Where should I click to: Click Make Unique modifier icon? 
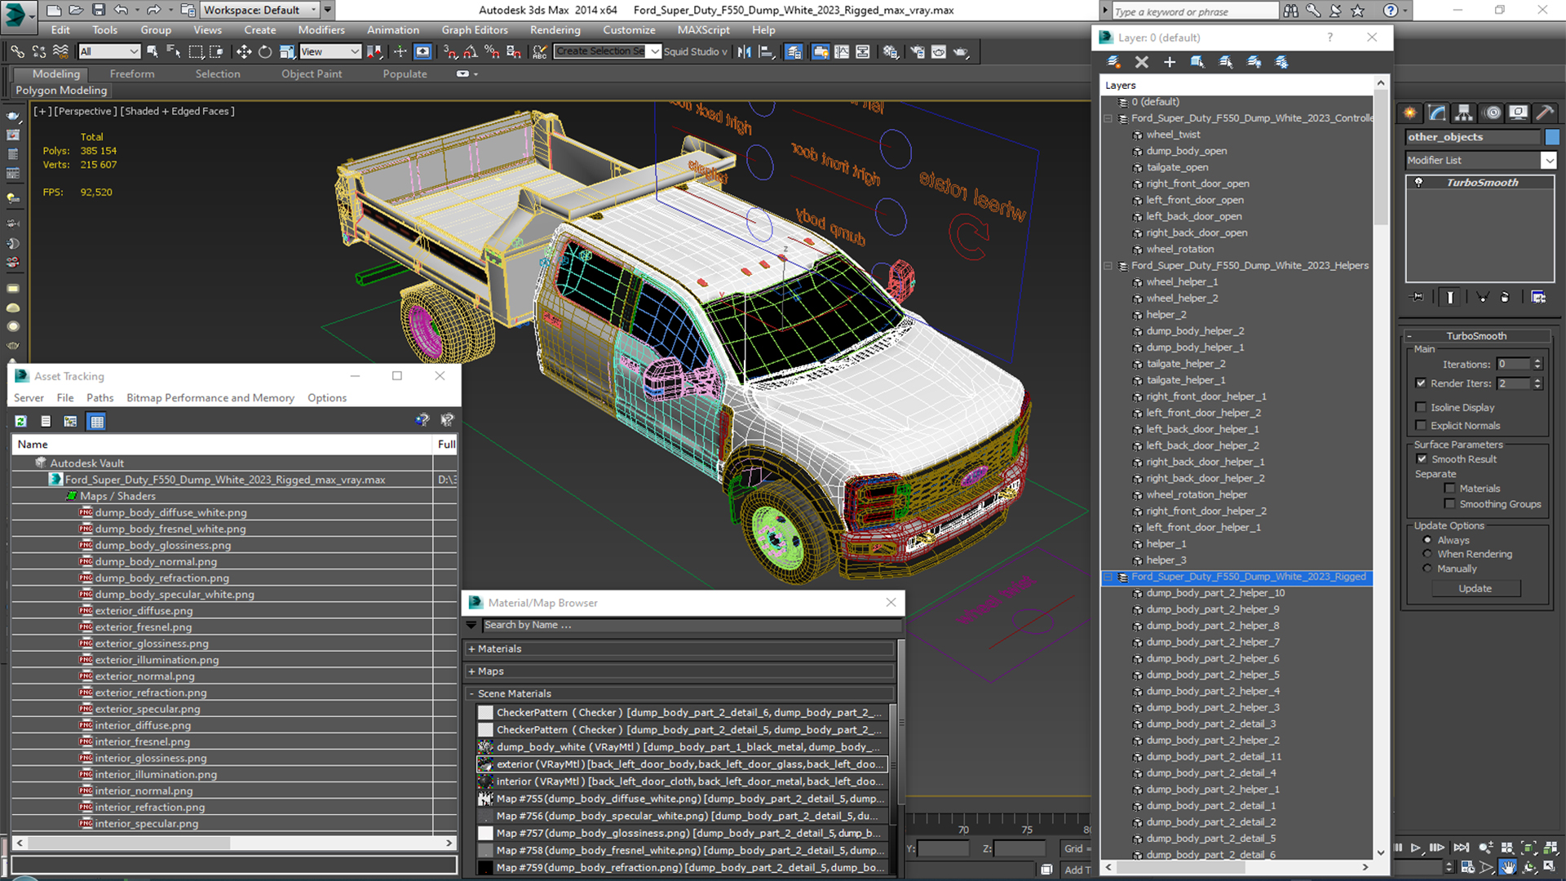tap(1483, 297)
